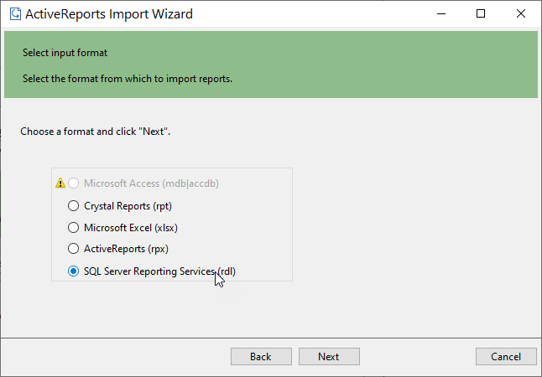
Task: Click the "Microsoft Excel (xlsx)" label text
Action: (x=131, y=228)
